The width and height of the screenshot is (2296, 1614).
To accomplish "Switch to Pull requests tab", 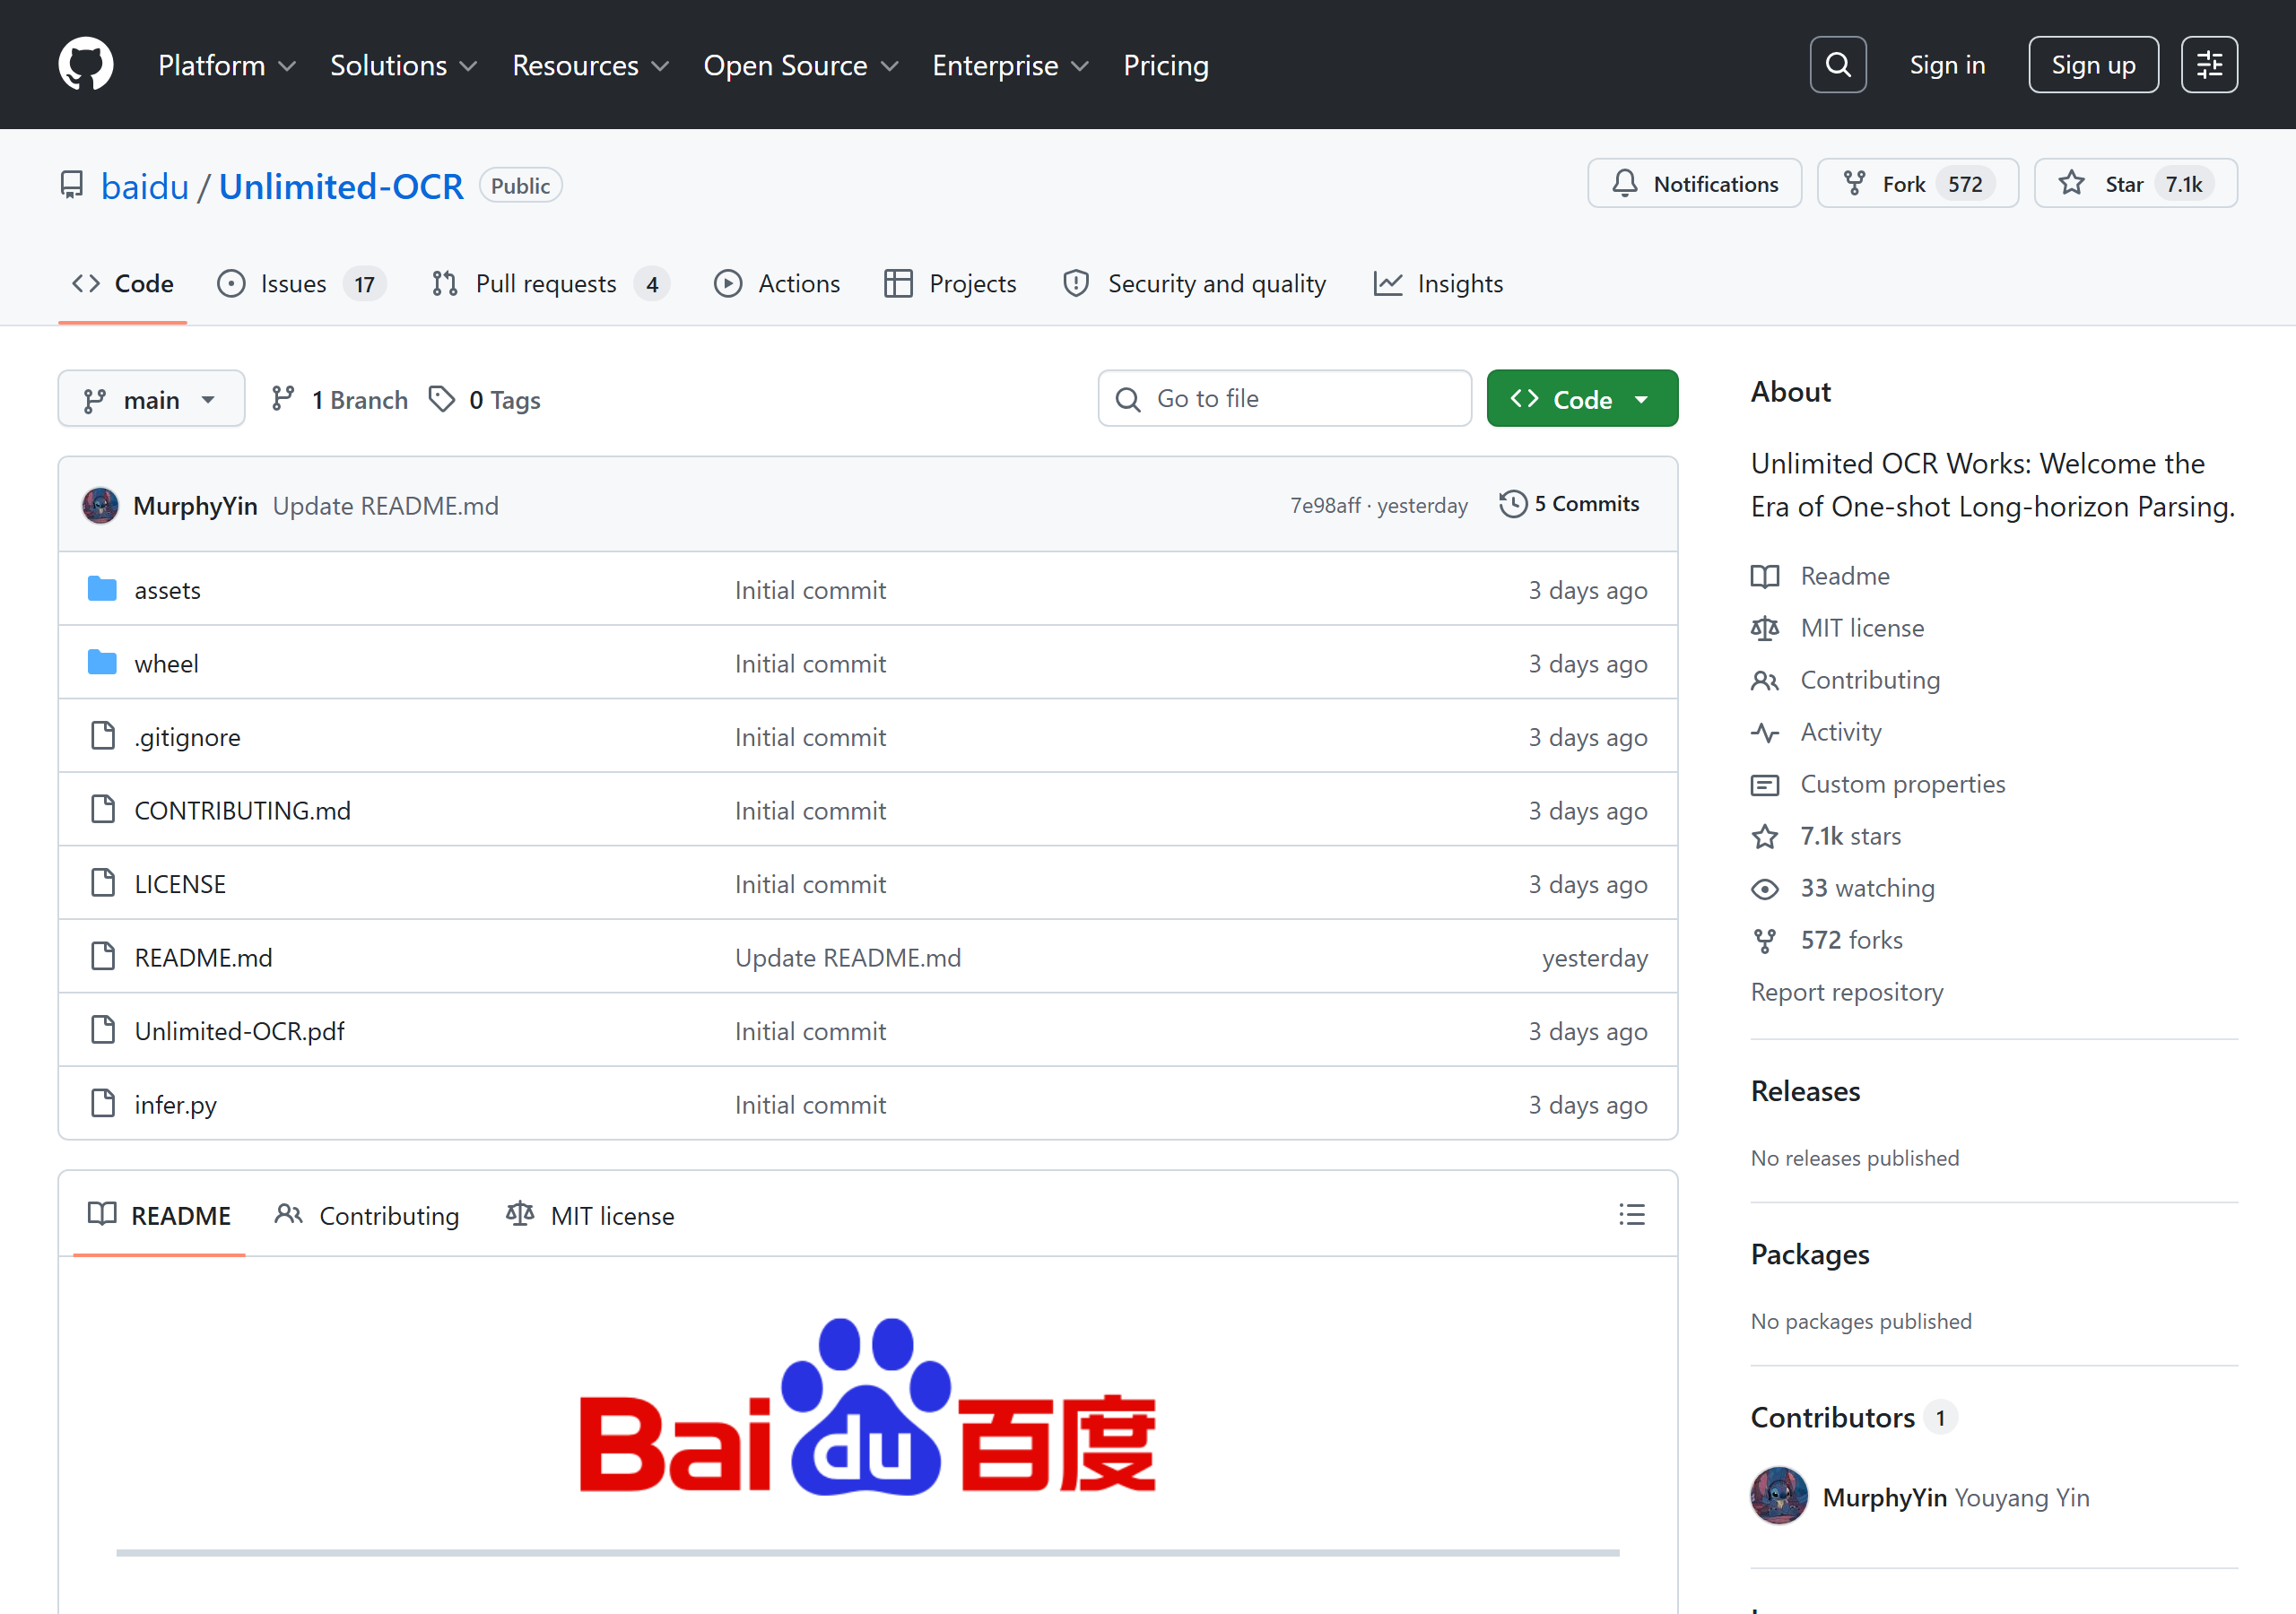I will [550, 284].
